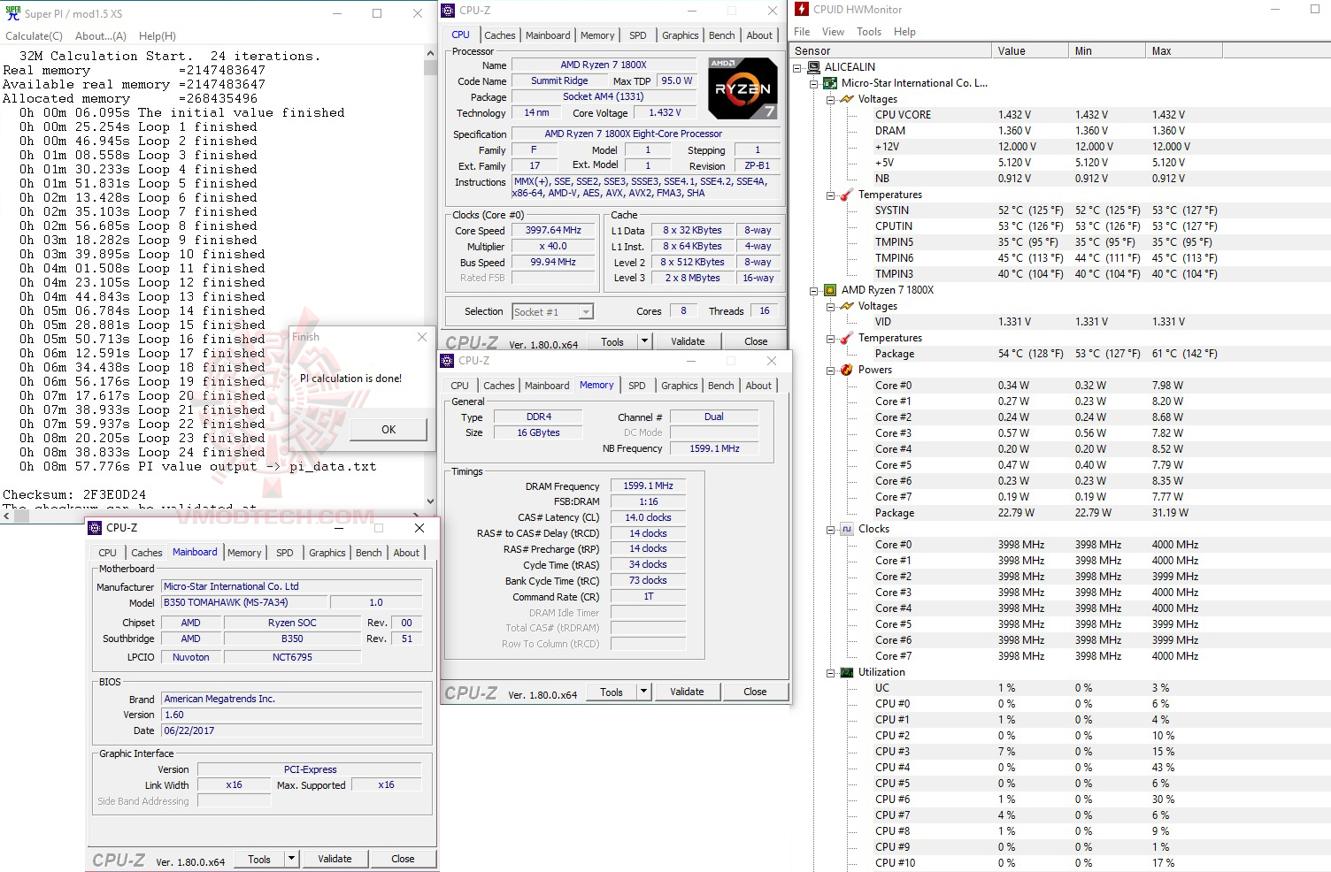
Task: Switch to SPD tab in CPU-Z Memory window
Action: tap(637, 386)
